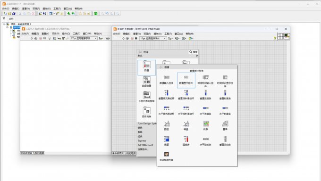This screenshot has height=181, width=321.
Task: Toggle Highlight Execution bulb in block diagram toolbar
Action: pos(50,38)
